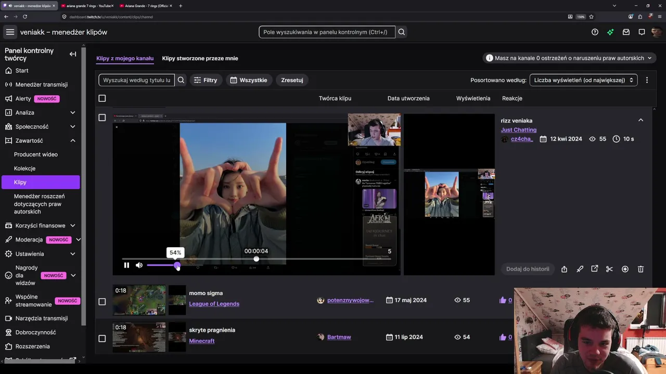
Task: Toggle the select-all clips checkbox
Action: tap(102, 98)
